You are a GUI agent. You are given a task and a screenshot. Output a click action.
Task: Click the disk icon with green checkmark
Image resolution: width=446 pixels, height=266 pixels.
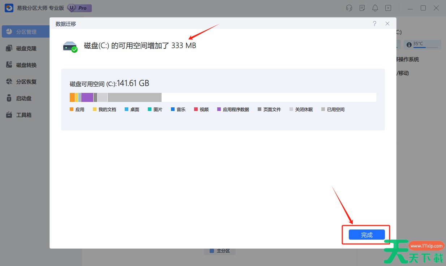click(70, 47)
